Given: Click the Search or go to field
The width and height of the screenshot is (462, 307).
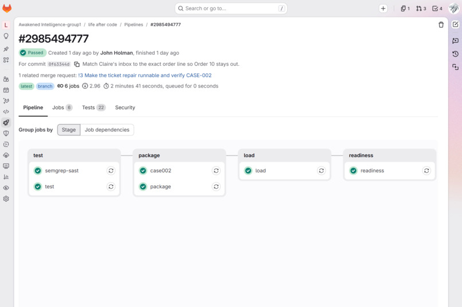Looking at the screenshot, I should click(231, 9).
